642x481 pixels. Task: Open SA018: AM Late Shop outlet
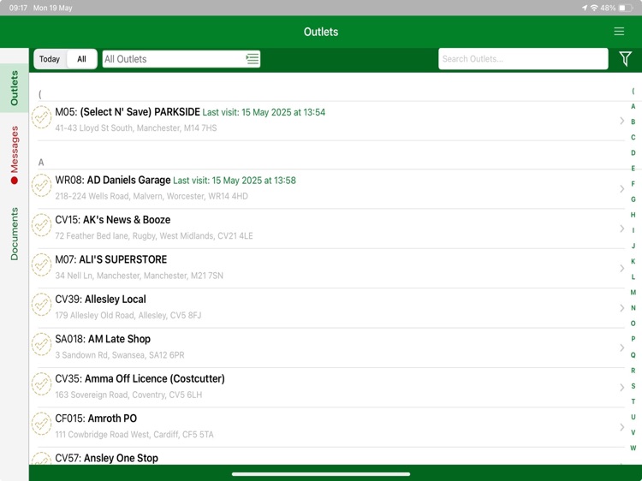pos(326,348)
